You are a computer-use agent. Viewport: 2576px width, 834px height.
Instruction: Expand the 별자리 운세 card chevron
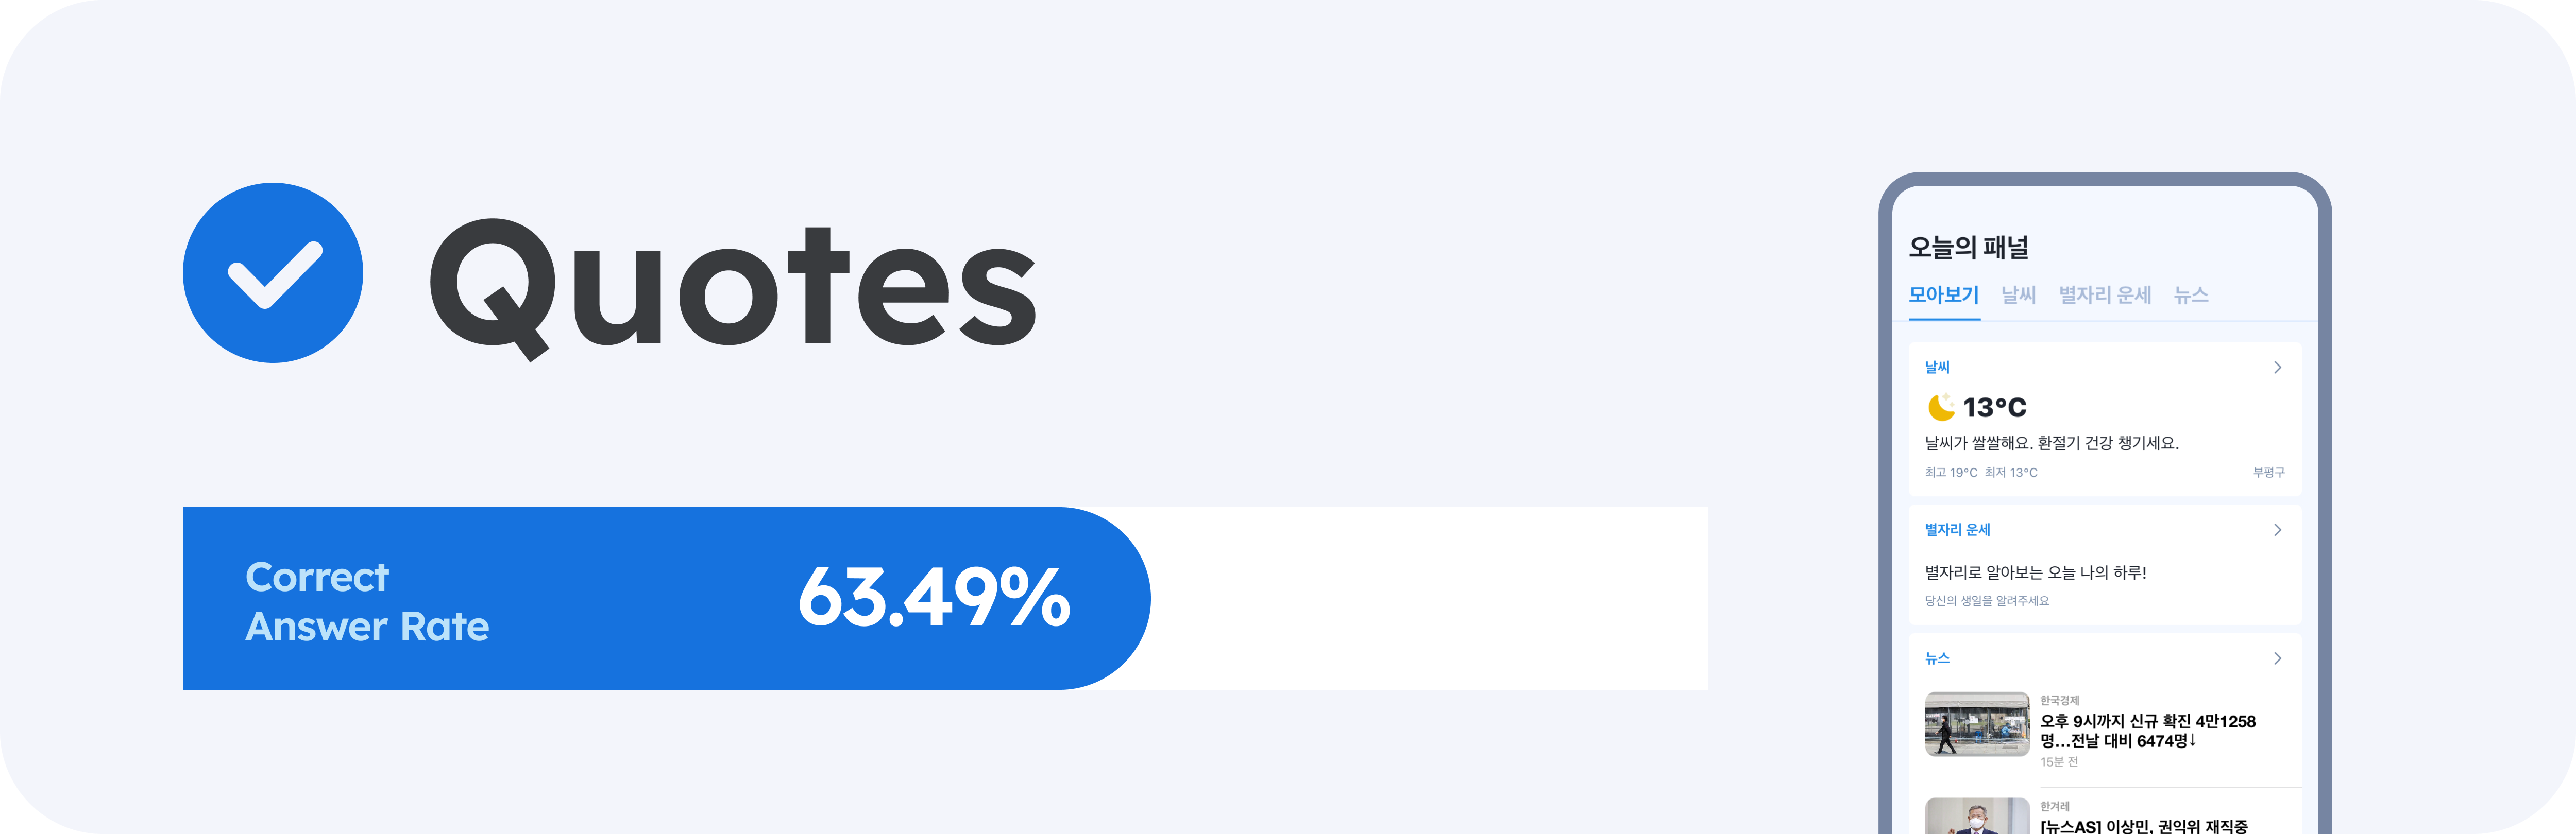(2277, 529)
